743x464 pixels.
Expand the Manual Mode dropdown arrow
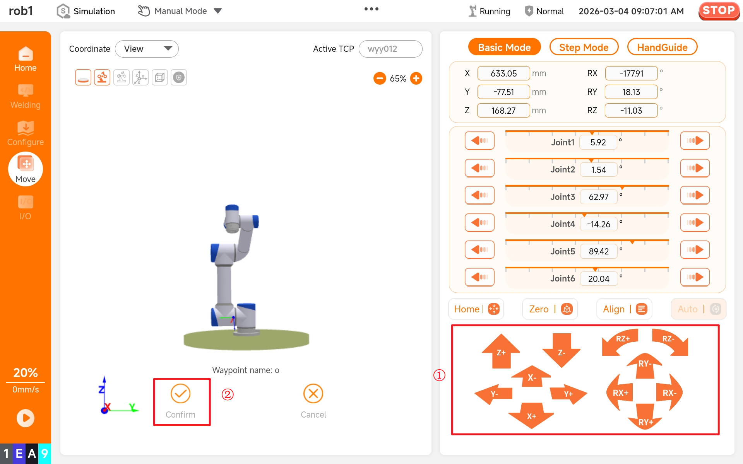tap(218, 11)
